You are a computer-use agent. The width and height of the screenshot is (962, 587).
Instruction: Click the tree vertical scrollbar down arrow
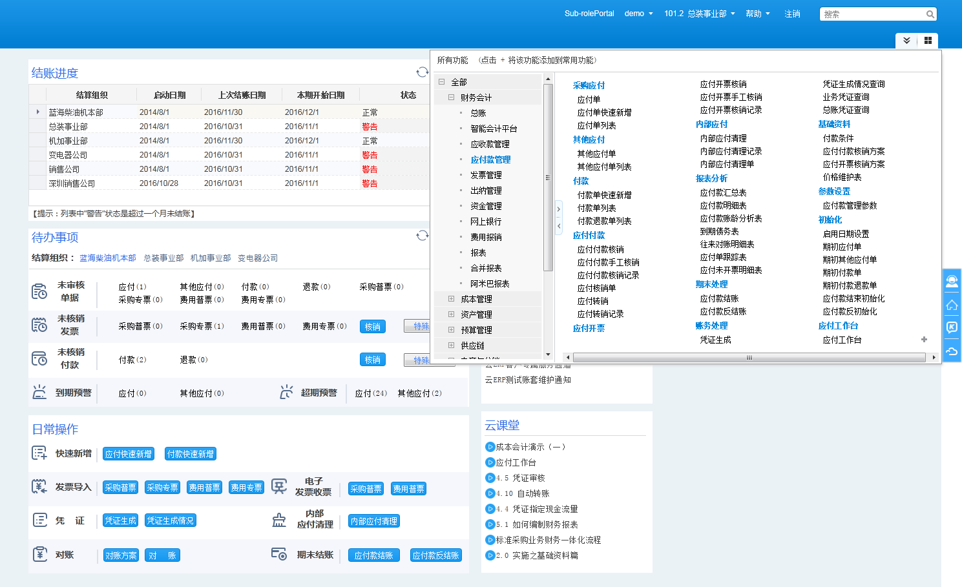point(548,354)
